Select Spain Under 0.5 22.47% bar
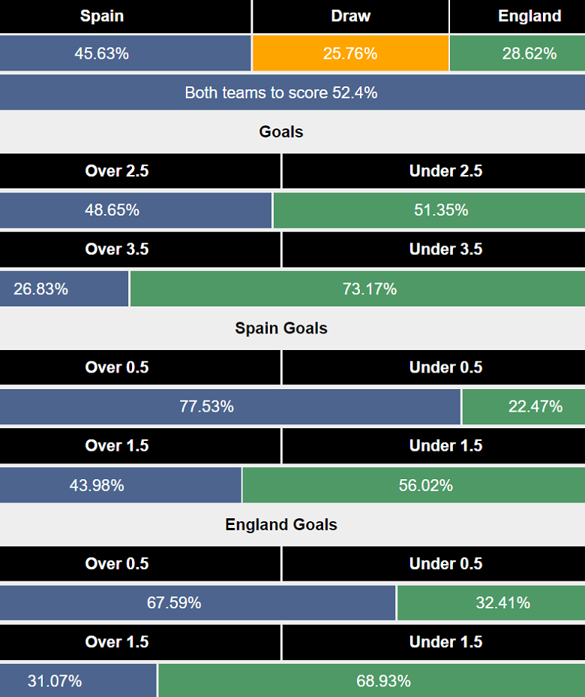The width and height of the screenshot is (585, 697). [x=523, y=406]
